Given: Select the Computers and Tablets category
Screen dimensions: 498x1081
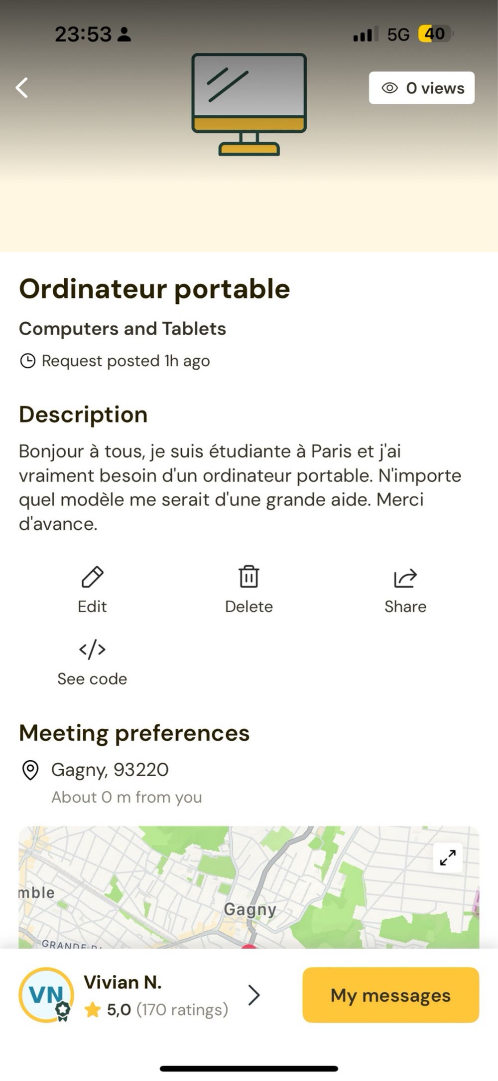Looking at the screenshot, I should coord(123,329).
